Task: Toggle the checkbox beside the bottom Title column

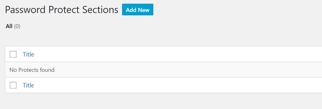Action: [13, 85]
